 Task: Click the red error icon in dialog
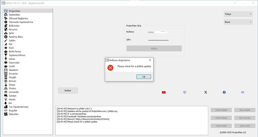tap(110, 68)
